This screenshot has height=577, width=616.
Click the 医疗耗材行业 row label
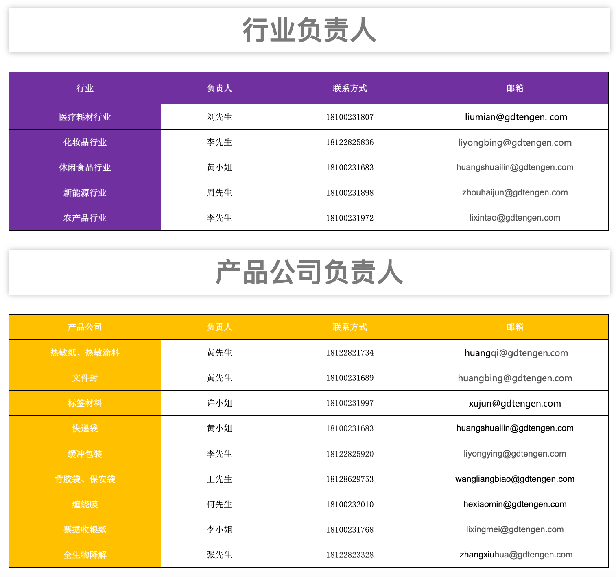(85, 117)
